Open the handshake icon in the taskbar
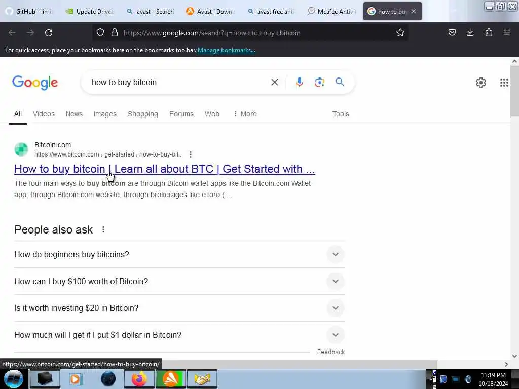This screenshot has height=389, width=519. [x=202, y=379]
